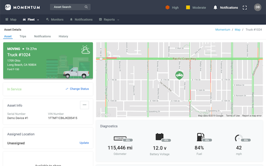Click the 42 mph speed value

pos(239,148)
